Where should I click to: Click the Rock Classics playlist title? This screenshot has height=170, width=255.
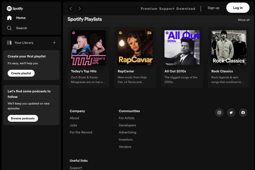tap(222, 71)
